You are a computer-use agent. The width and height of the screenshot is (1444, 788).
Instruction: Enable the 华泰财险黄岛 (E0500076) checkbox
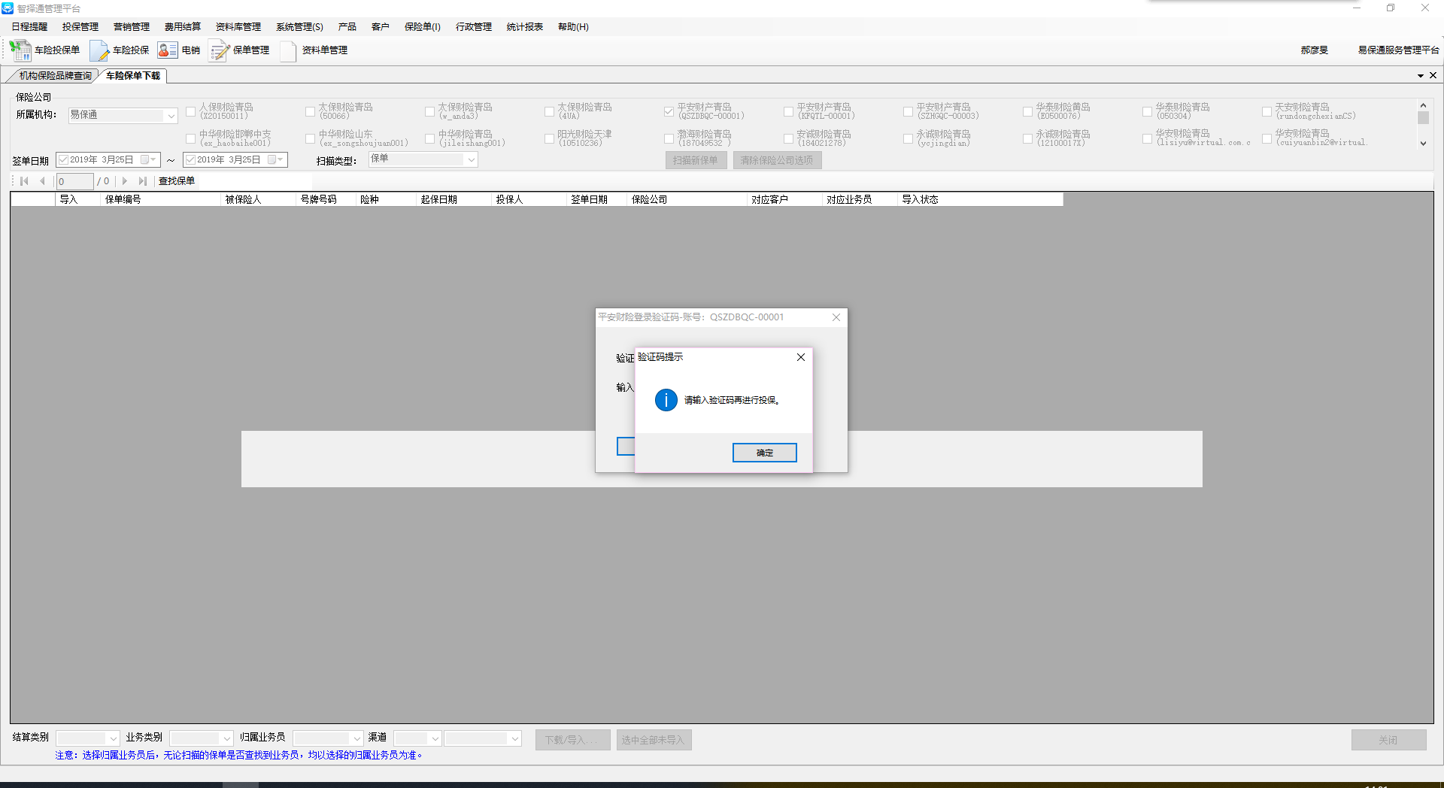click(1027, 111)
